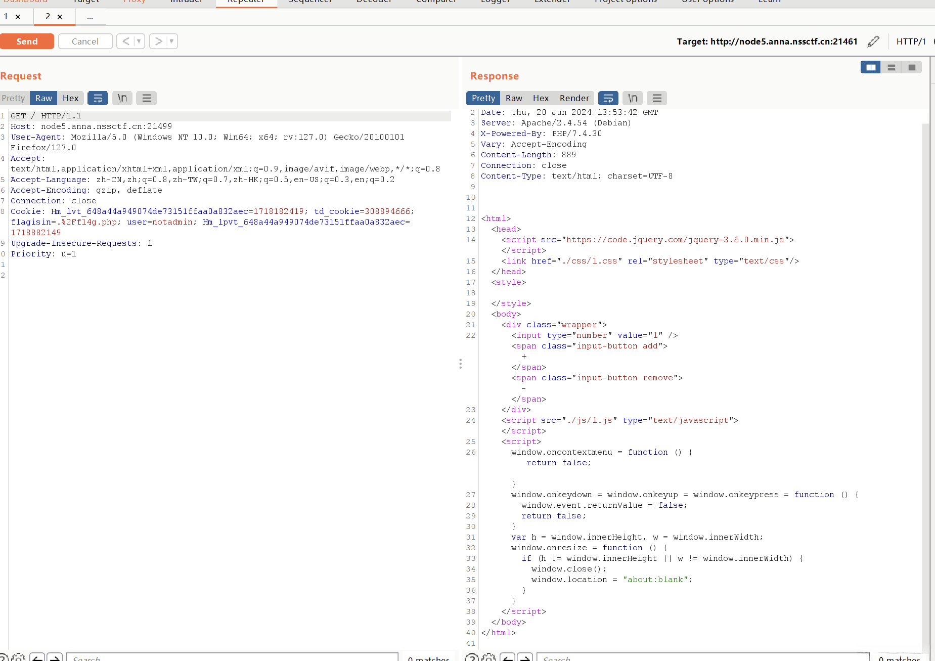Toggle word wrap icon in Response panel
This screenshot has width=935, height=661.
pyautogui.click(x=608, y=98)
